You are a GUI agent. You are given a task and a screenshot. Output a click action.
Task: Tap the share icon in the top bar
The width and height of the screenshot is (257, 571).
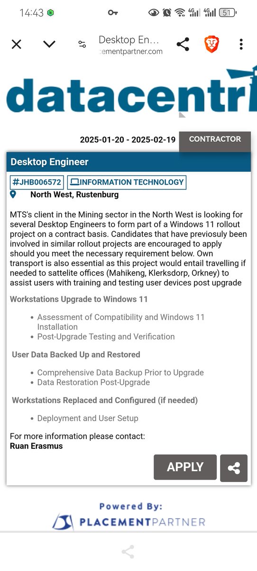(x=183, y=44)
